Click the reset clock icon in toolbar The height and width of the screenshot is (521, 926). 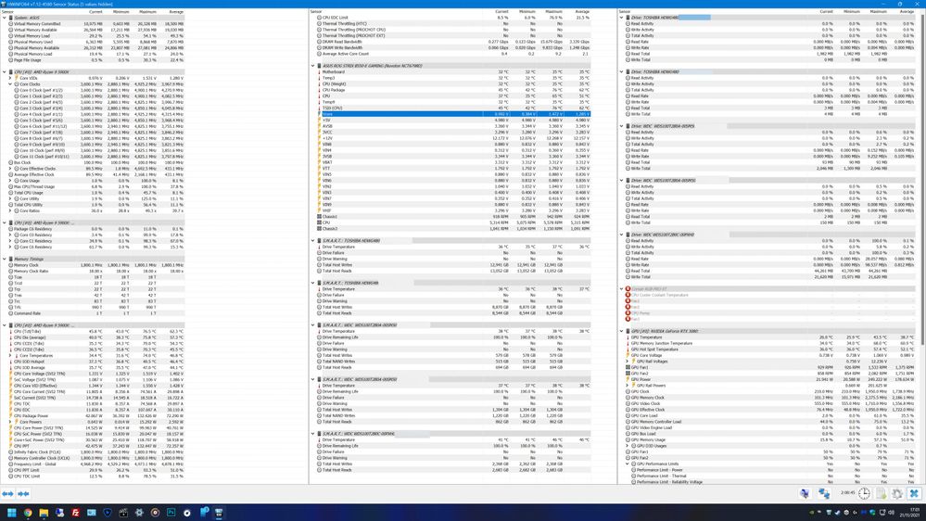(864, 493)
